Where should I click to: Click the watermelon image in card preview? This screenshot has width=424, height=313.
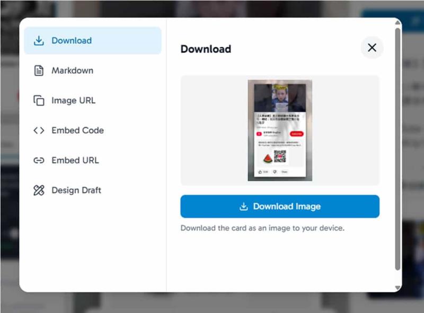tap(268, 158)
